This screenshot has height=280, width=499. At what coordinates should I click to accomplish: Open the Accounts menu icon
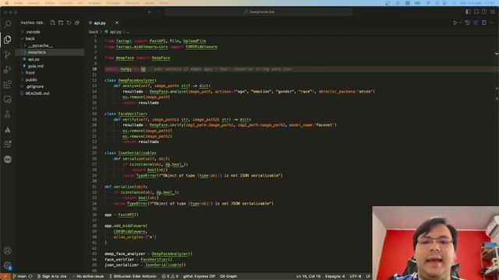coord(8,250)
